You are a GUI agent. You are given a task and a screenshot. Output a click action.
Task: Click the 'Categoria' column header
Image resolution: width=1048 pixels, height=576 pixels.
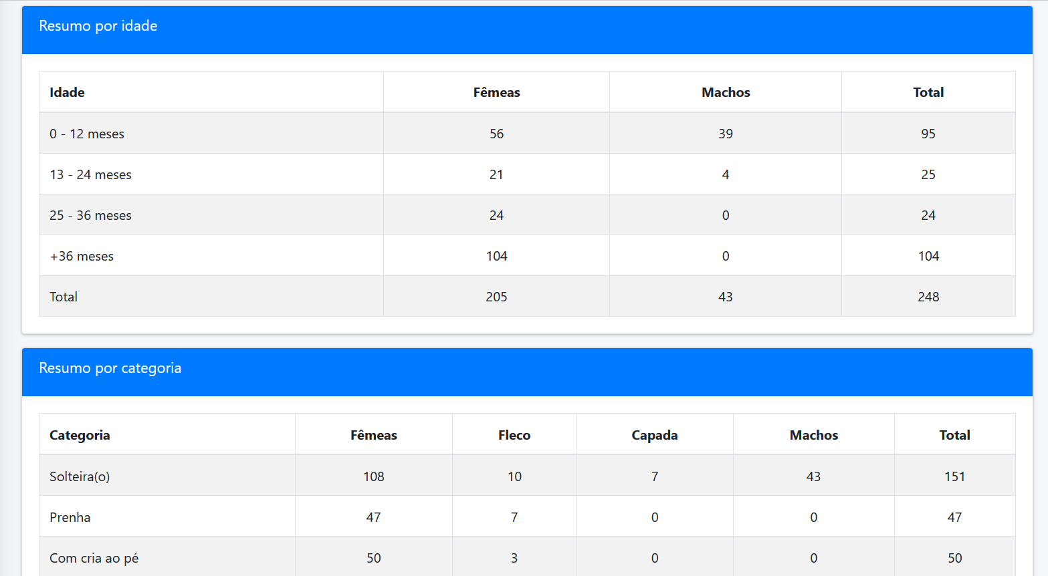coord(80,435)
